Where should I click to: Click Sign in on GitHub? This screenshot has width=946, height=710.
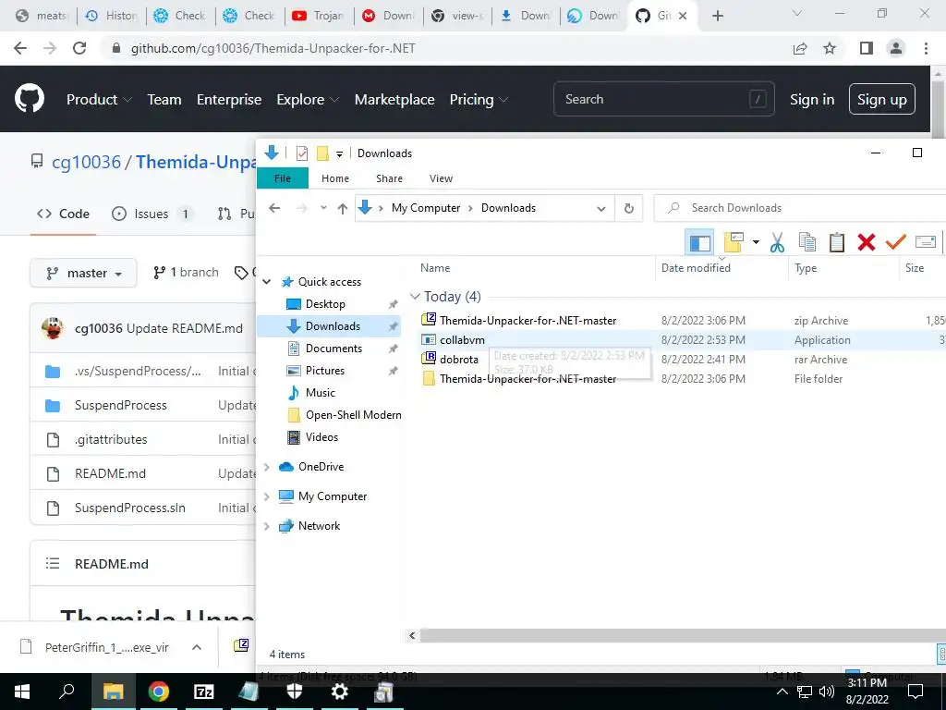812,100
